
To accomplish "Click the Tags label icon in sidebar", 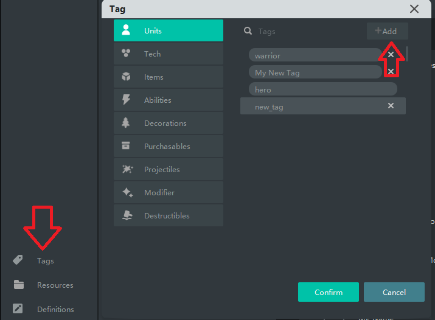I will (x=18, y=260).
